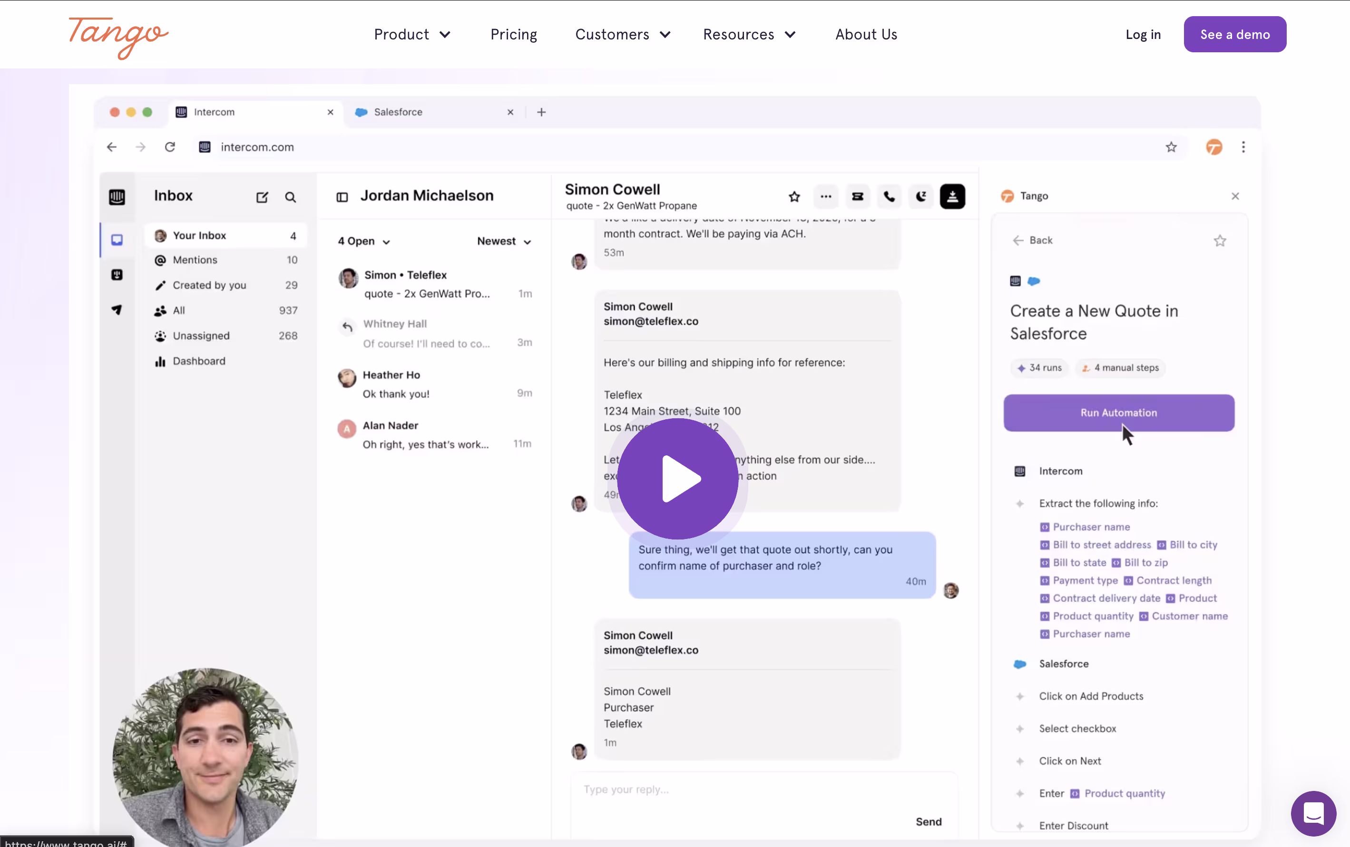Open the Fin bot icon in sidebar

click(x=117, y=275)
